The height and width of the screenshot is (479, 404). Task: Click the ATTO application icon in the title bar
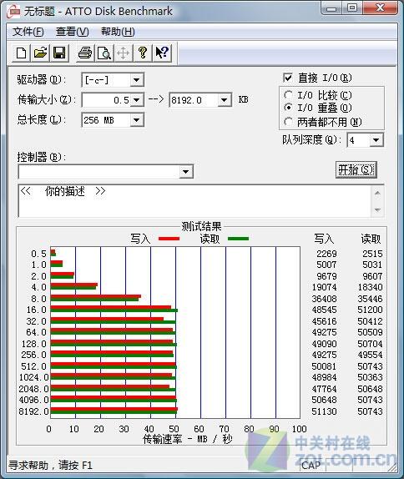pos(13,12)
